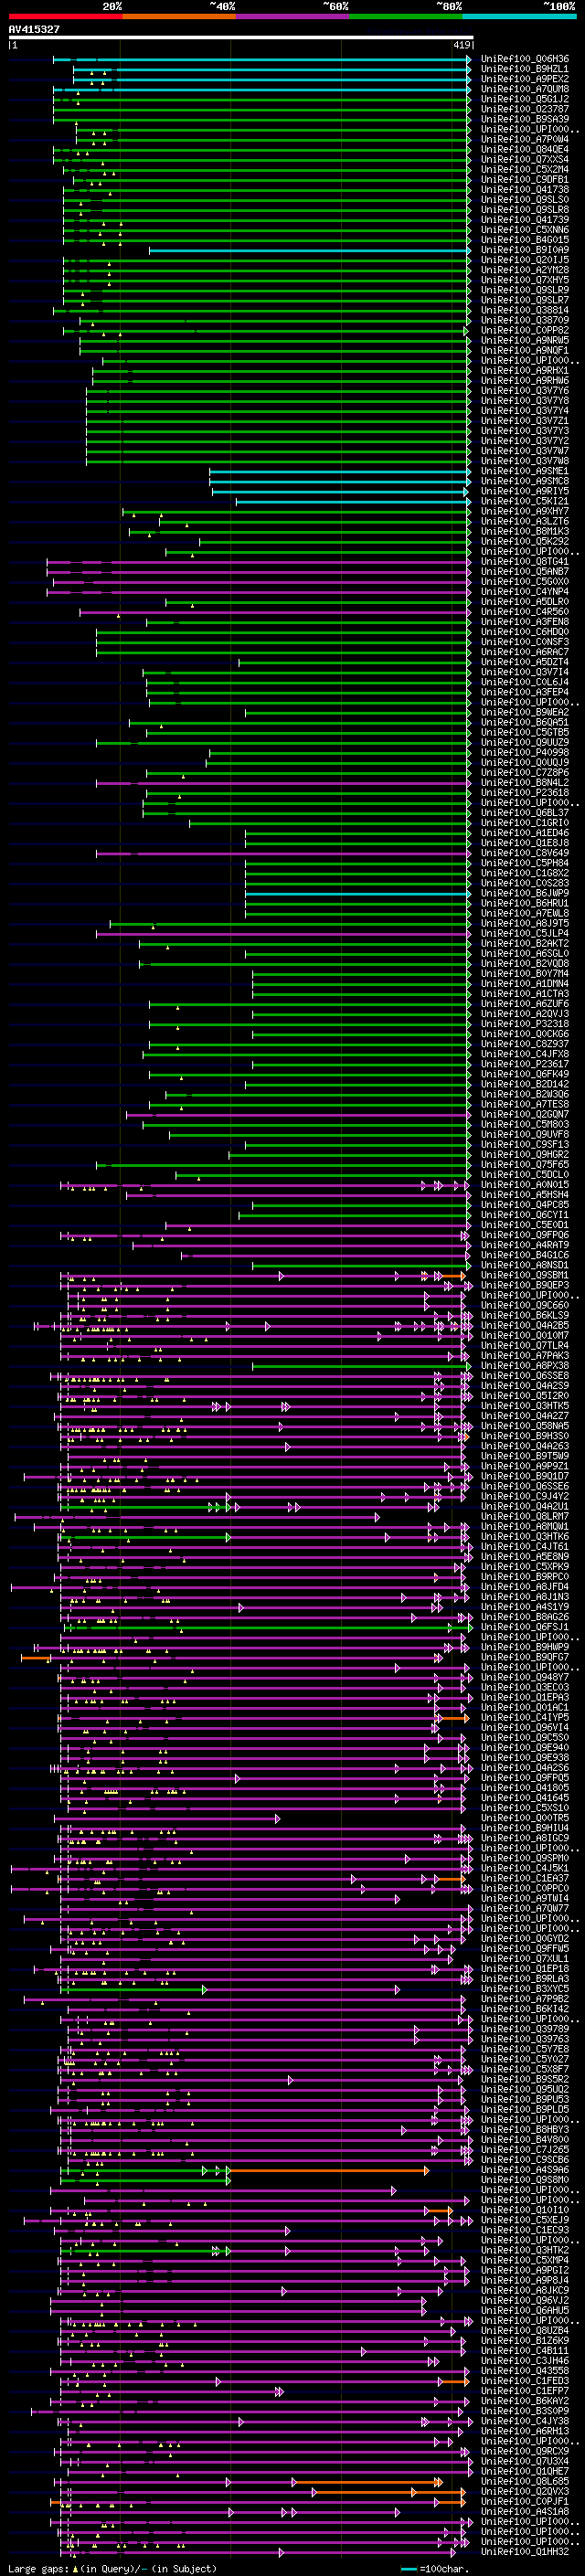Click the UniRef100_A9SMC8 entry
The image size is (585, 2576).
coord(525,481)
